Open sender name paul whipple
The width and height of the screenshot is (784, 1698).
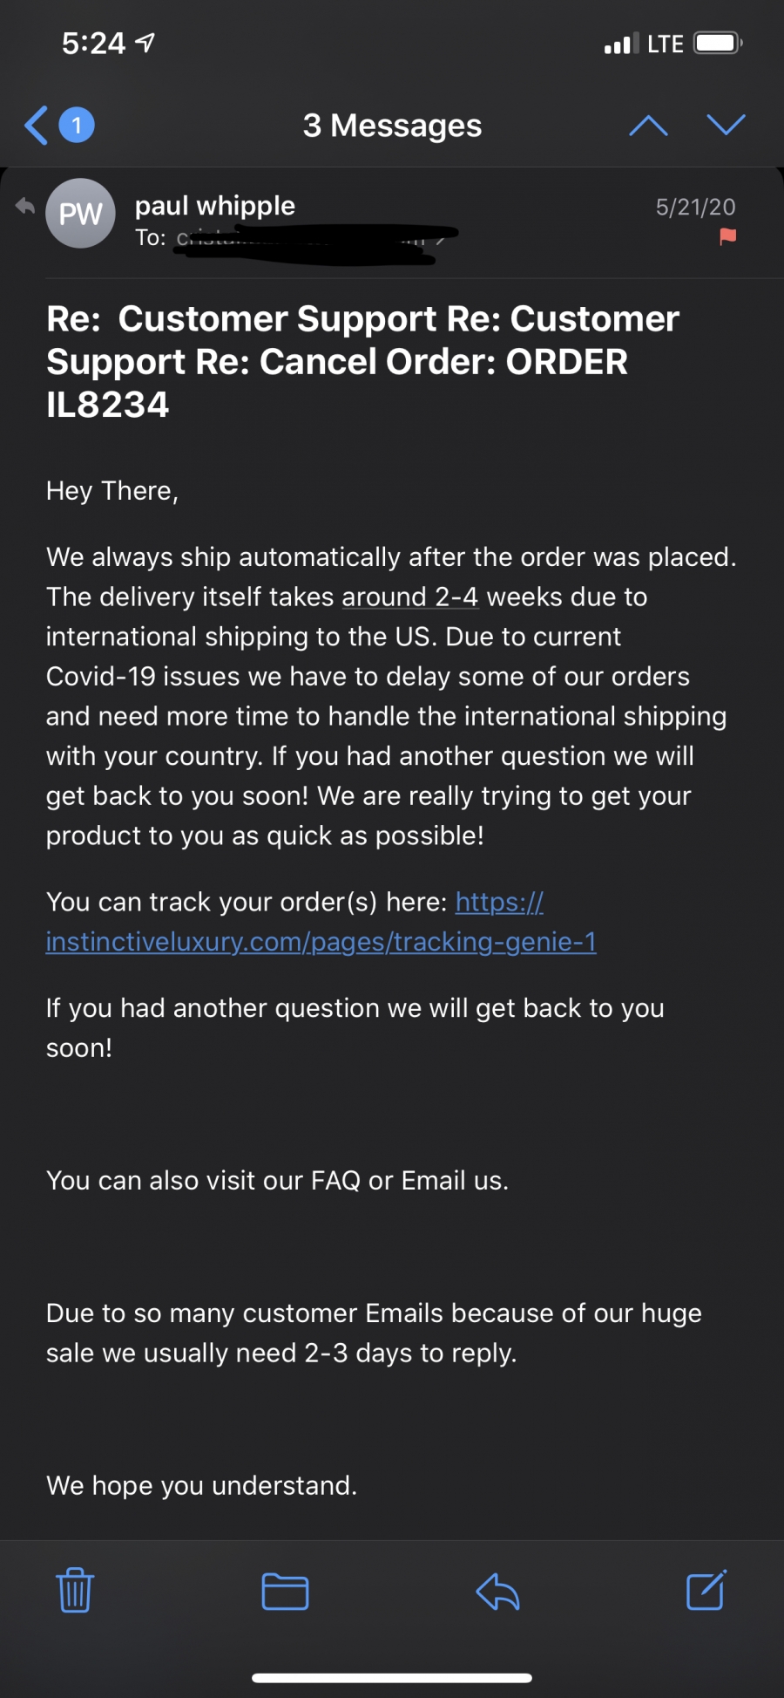pyautogui.click(x=215, y=206)
